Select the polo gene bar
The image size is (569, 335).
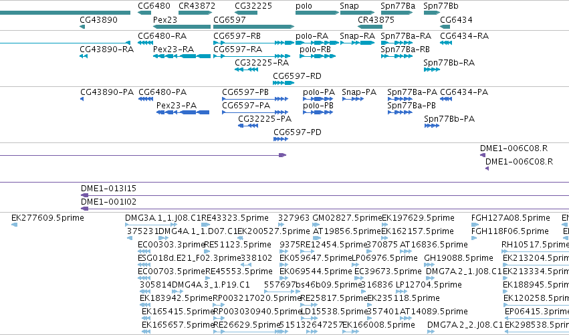317,13
